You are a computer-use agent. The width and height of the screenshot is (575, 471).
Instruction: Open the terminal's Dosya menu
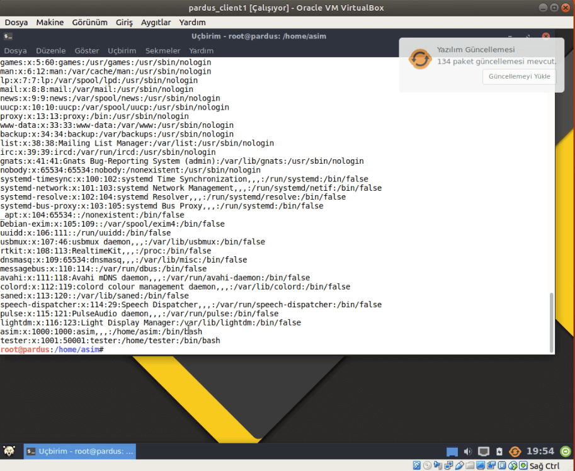(15, 50)
